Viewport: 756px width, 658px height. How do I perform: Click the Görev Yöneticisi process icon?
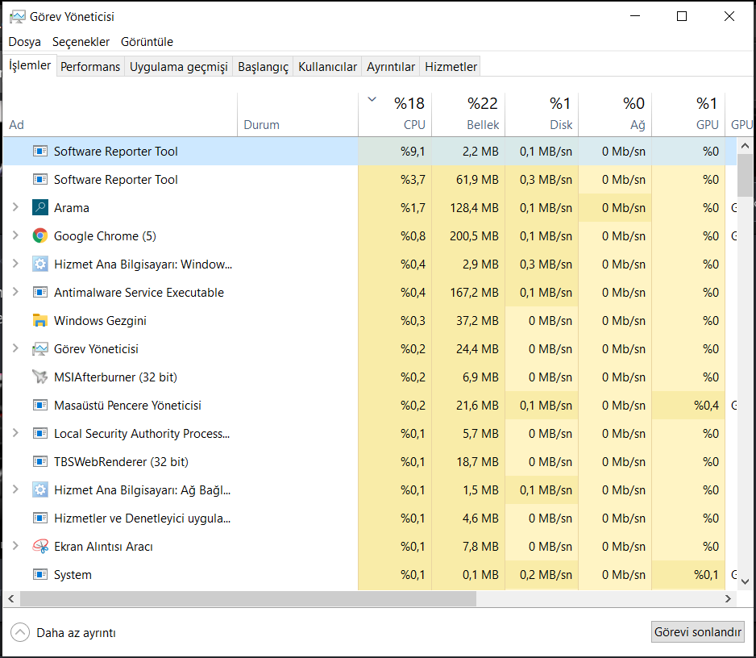[x=40, y=349]
